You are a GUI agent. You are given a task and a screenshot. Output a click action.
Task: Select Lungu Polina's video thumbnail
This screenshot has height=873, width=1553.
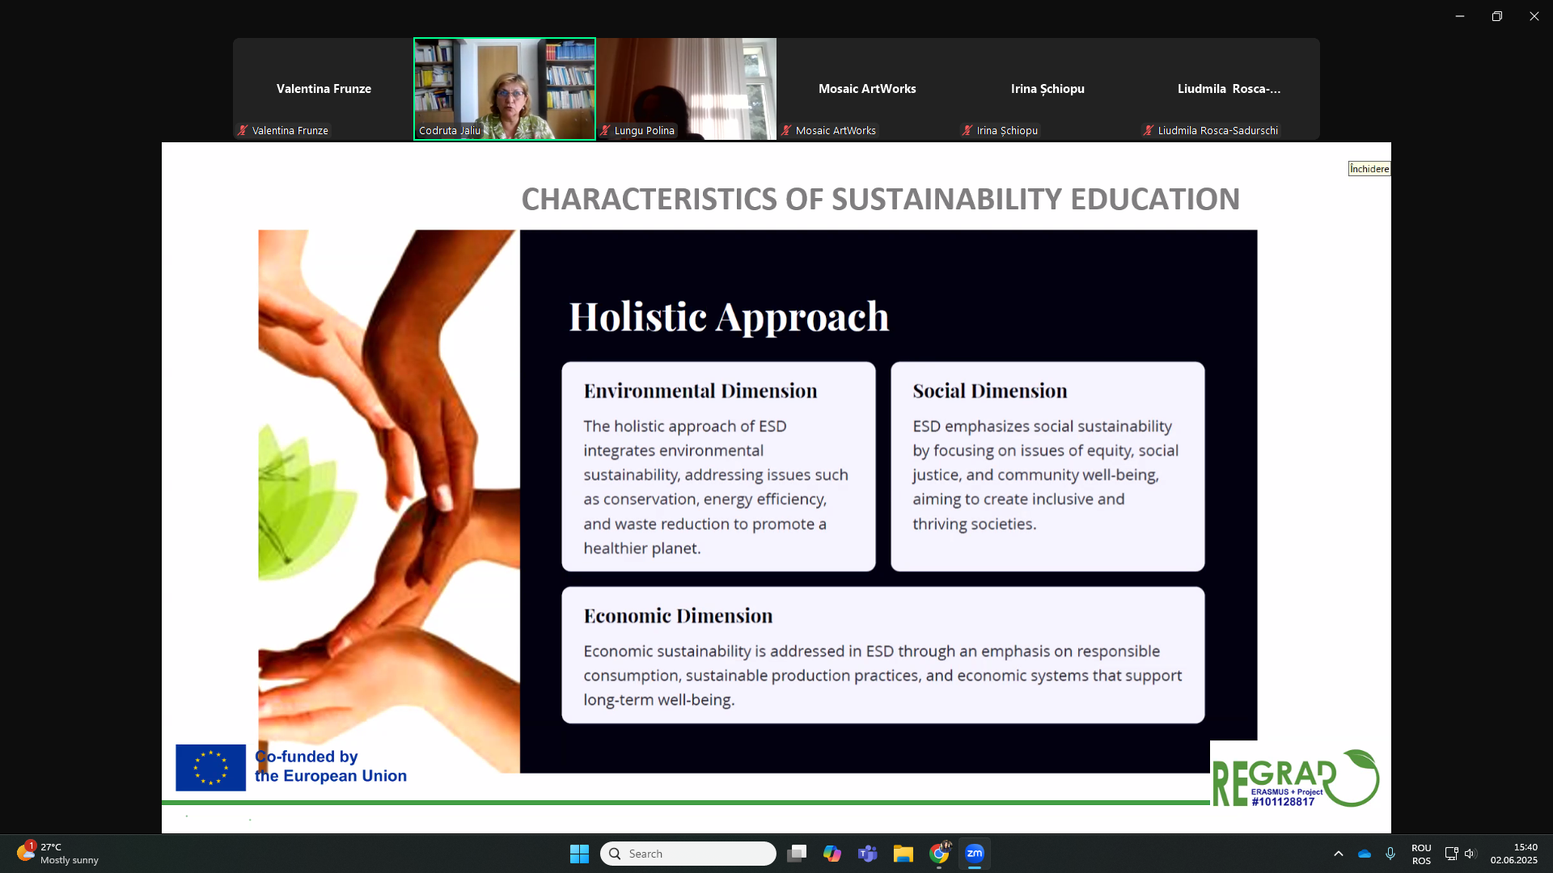686,89
